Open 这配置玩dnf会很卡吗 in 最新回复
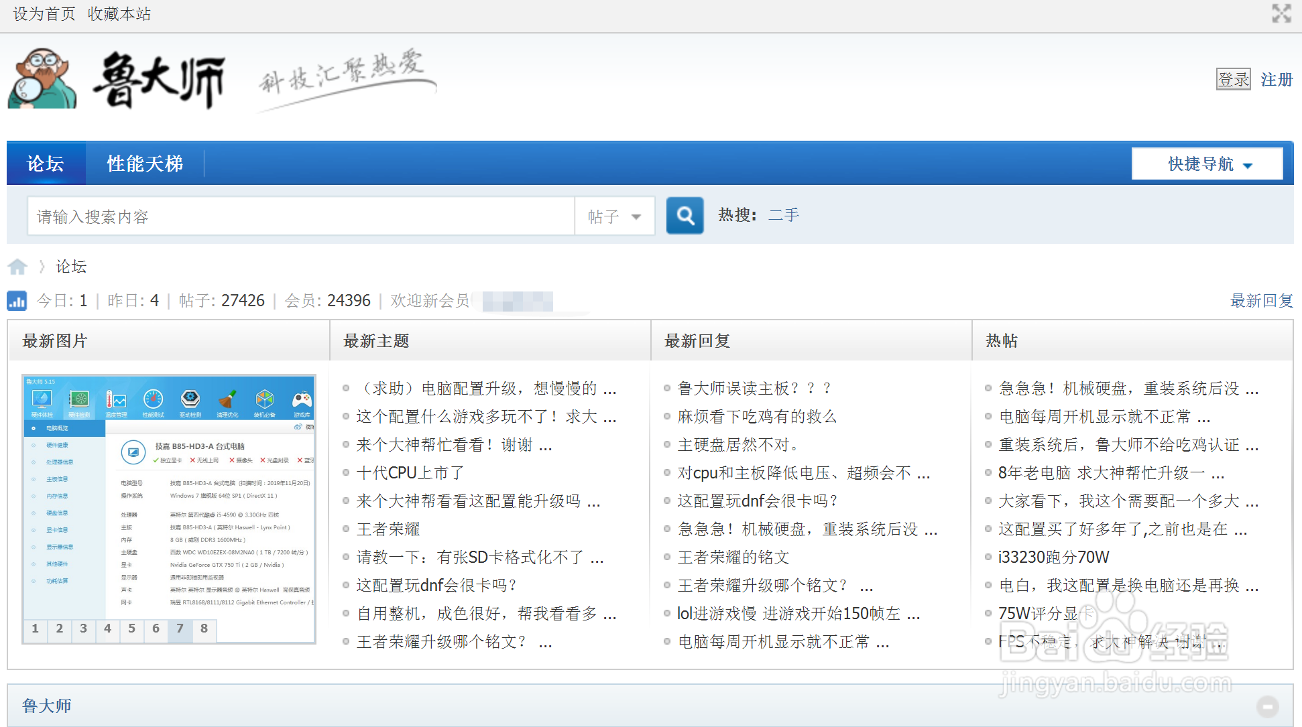Image resolution: width=1302 pixels, height=727 pixels. pyautogui.click(x=758, y=501)
